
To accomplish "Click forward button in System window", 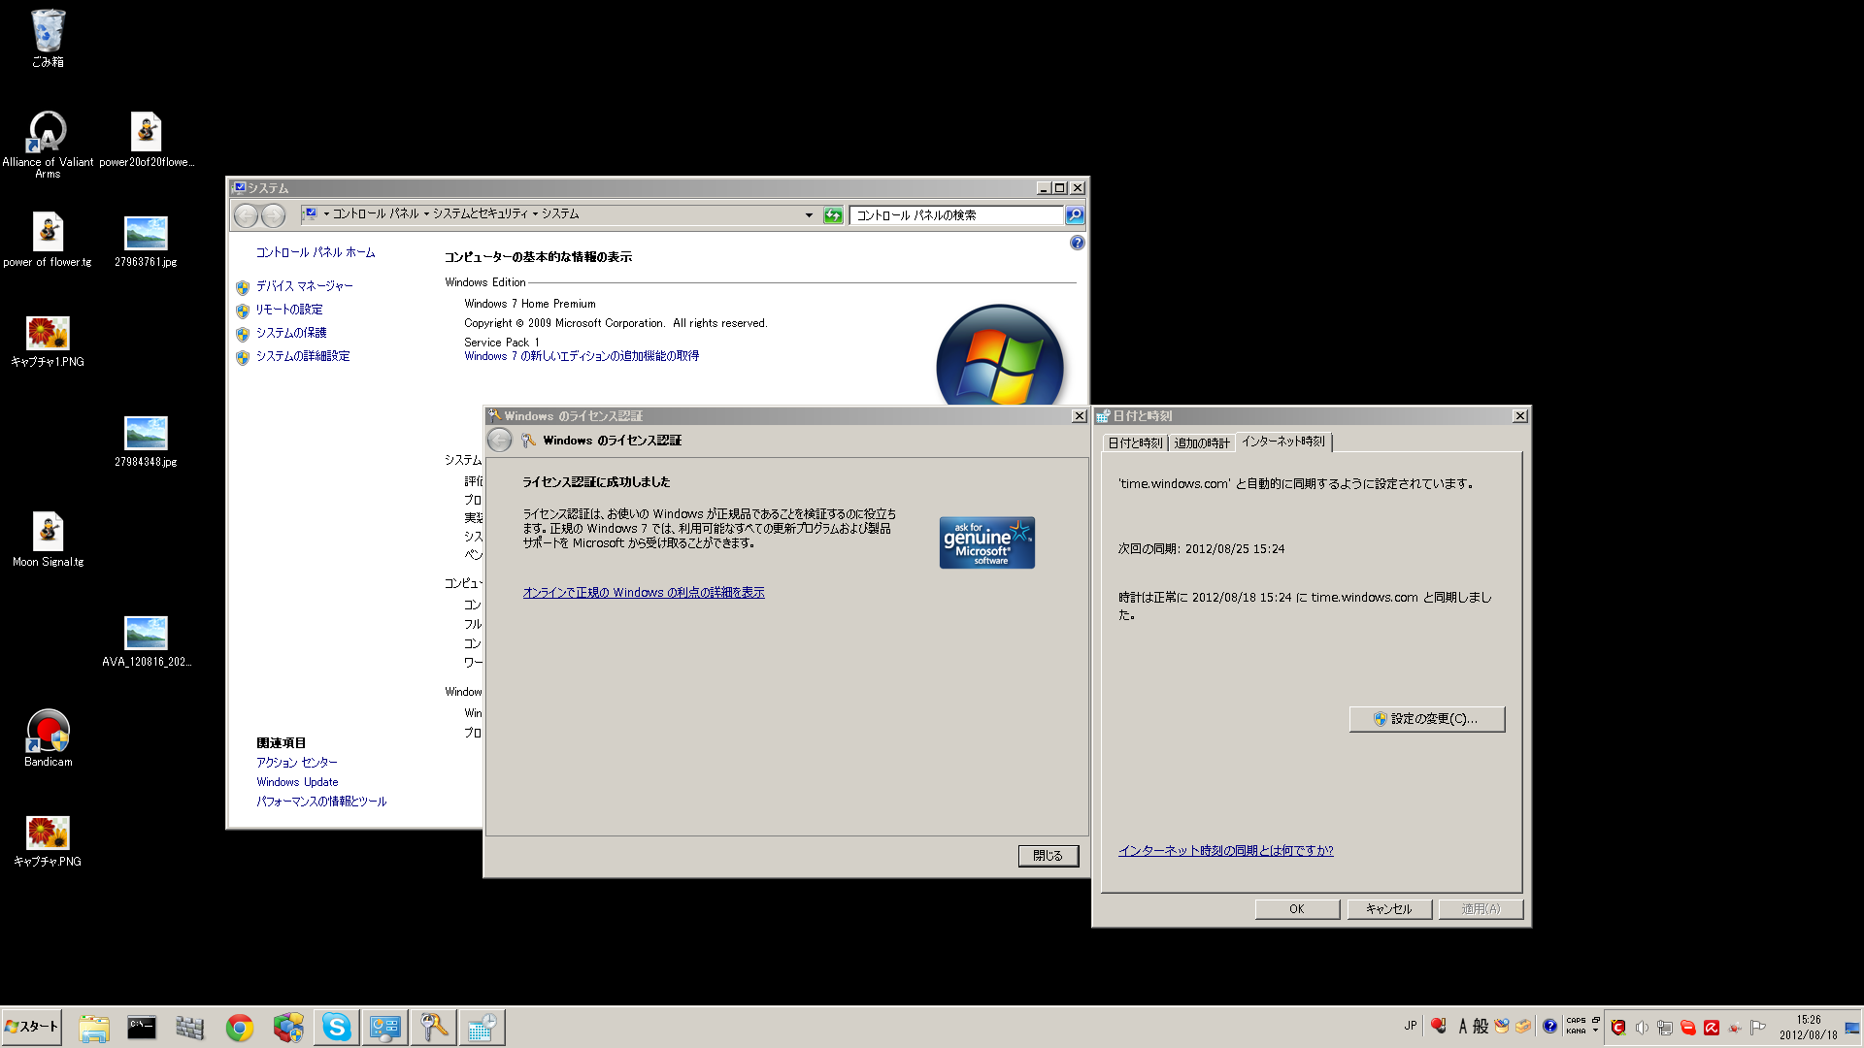I will pyautogui.click(x=274, y=215).
